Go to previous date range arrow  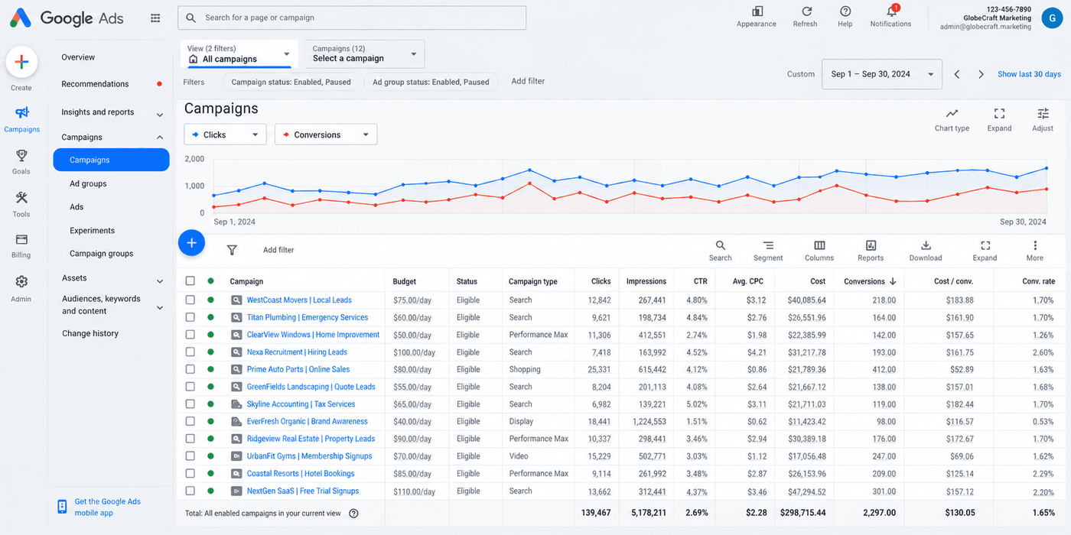tap(957, 74)
